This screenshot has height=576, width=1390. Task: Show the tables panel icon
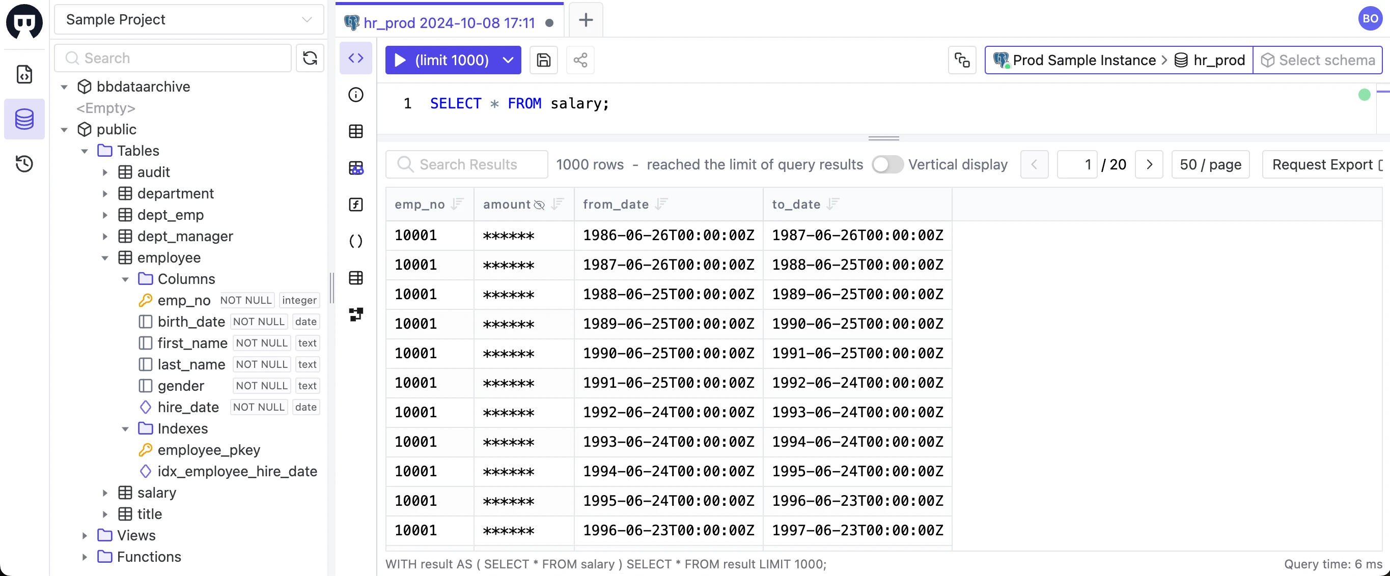[355, 132]
